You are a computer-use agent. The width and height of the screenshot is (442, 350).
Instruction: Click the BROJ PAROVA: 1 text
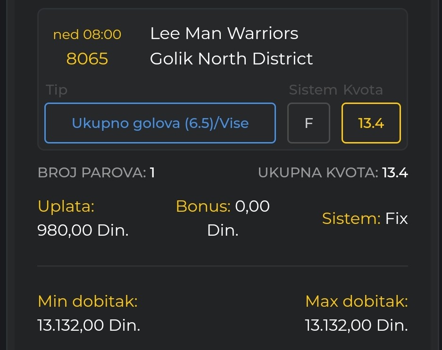coord(96,173)
